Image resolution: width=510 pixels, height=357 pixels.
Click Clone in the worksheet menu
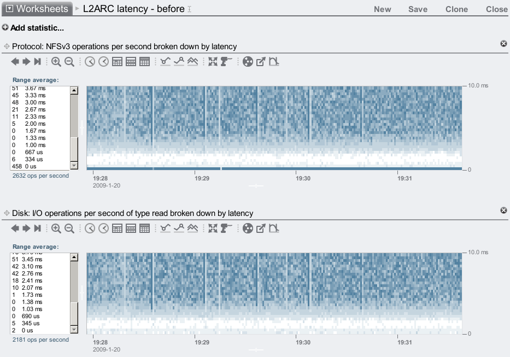tap(456, 9)
